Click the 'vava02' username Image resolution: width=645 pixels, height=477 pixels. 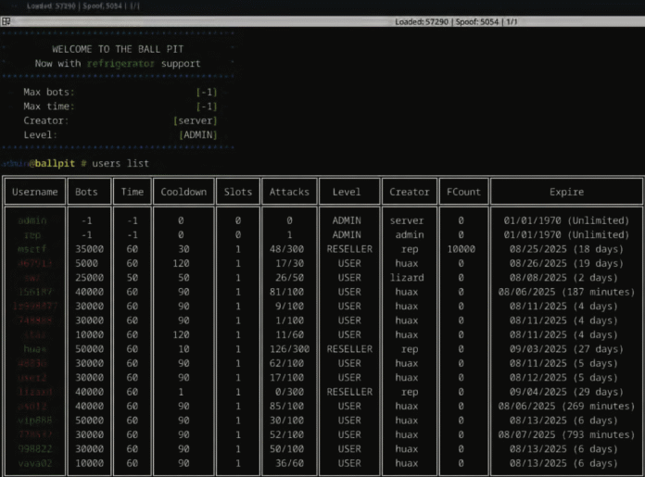click(x=35, y=463)
